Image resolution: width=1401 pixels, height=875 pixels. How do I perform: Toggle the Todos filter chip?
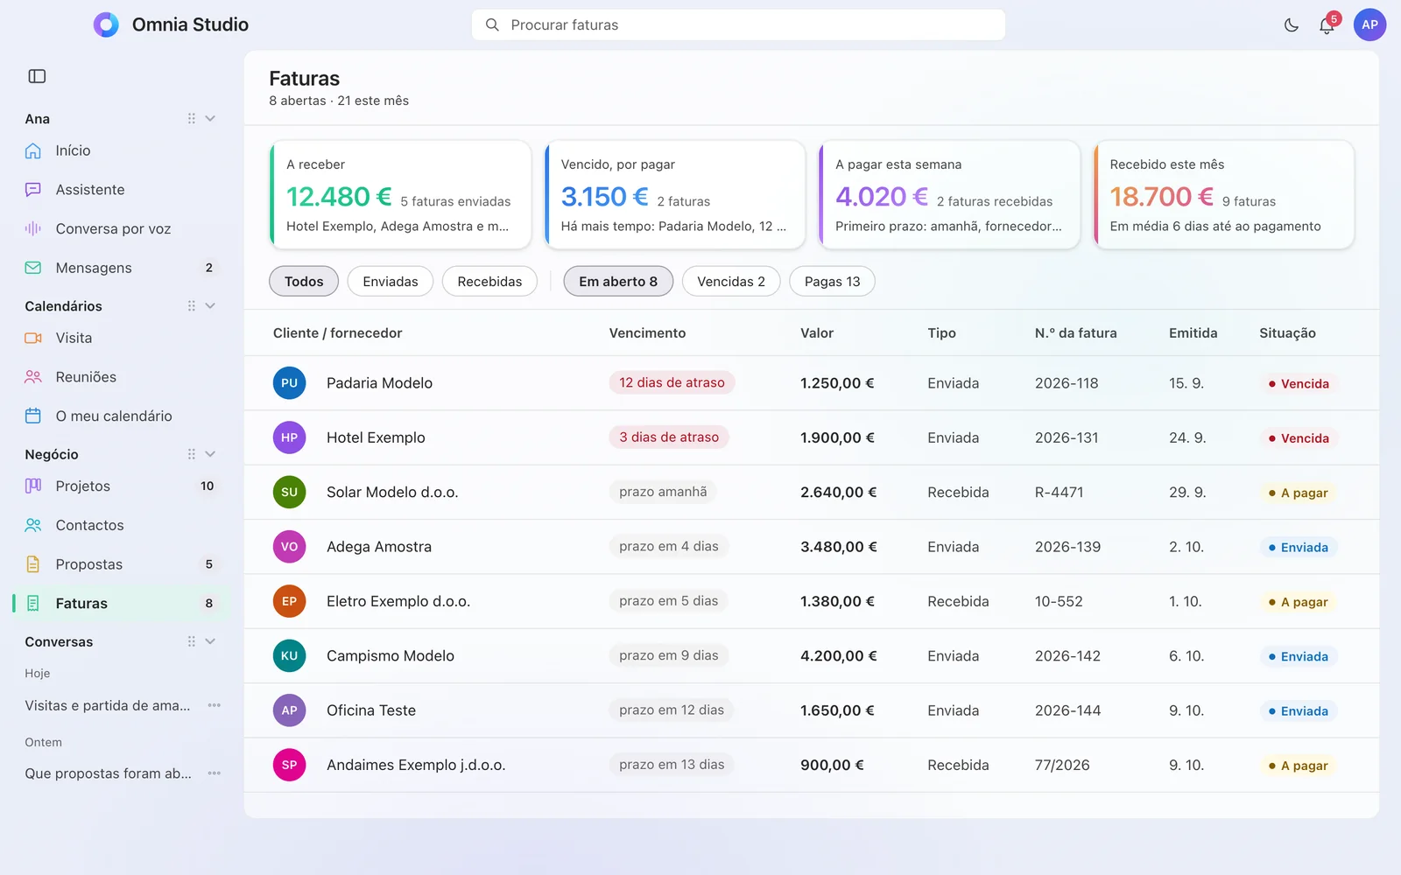304,281
